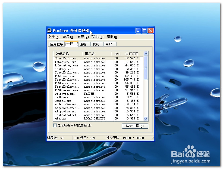Open the 选项 menu

67,37
